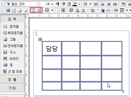
Task: Click the distribute rows evenly icon
Action: (x=39, y=10)
